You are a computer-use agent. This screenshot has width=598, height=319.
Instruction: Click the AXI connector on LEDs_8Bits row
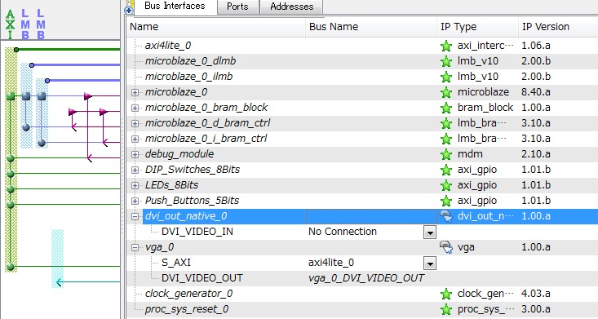11,189
